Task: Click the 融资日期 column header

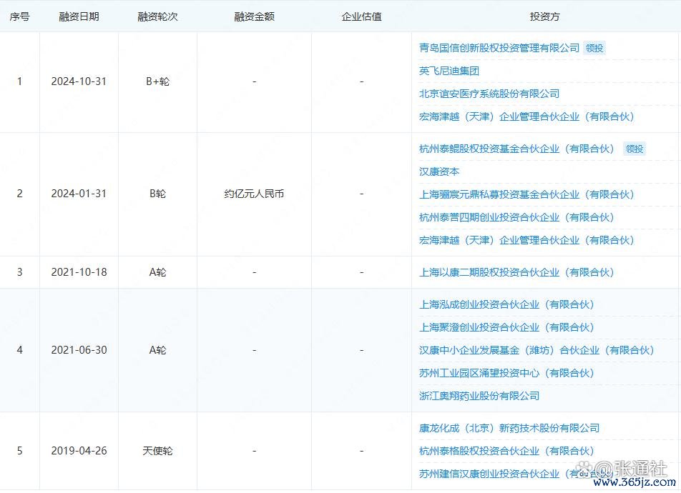Action: tap(79, 16)
